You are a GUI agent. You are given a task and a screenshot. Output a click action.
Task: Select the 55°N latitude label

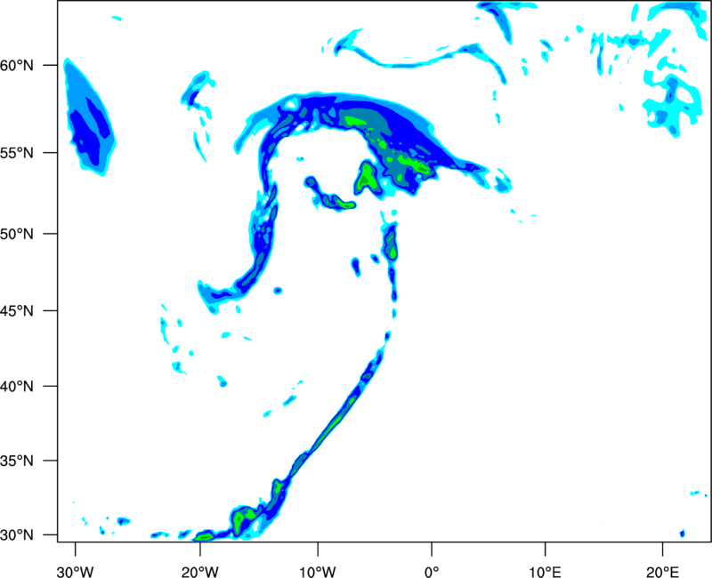tap(17, 153)
